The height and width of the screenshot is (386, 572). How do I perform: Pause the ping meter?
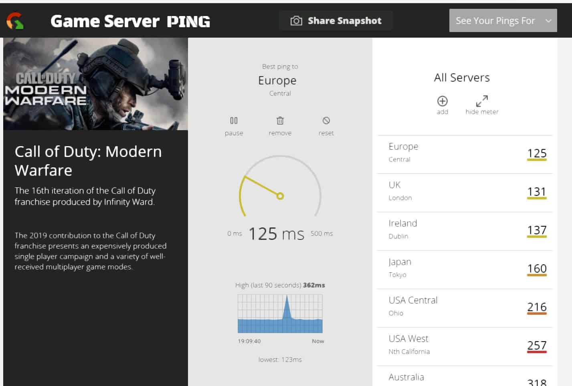[x=234, y=126]
